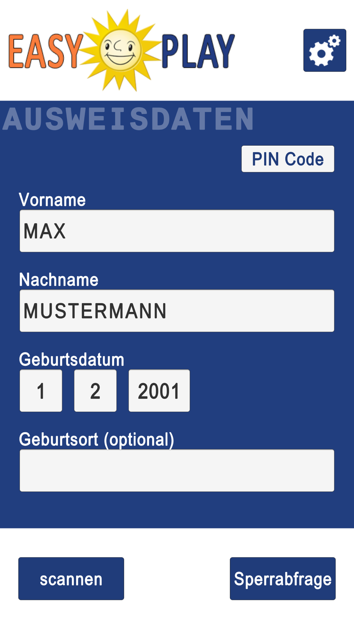Image resolution: width=354 pixels, height=629 pixels.
Task: Click the blue PLAY logo text
Action: click(x=198, y=51)
